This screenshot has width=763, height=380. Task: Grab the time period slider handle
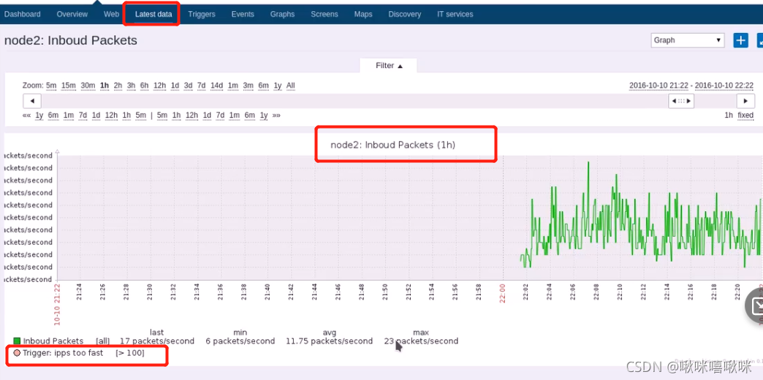[x=680, y=101]
